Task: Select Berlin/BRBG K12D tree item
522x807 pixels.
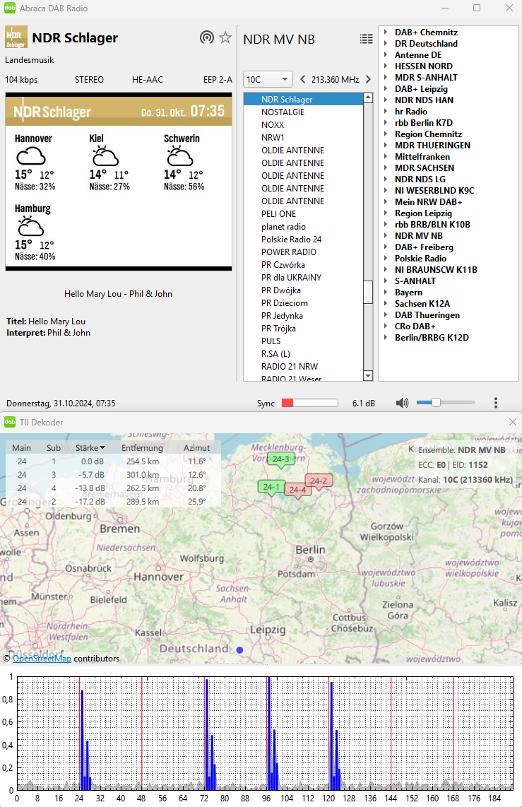Action: click(432, 338)
